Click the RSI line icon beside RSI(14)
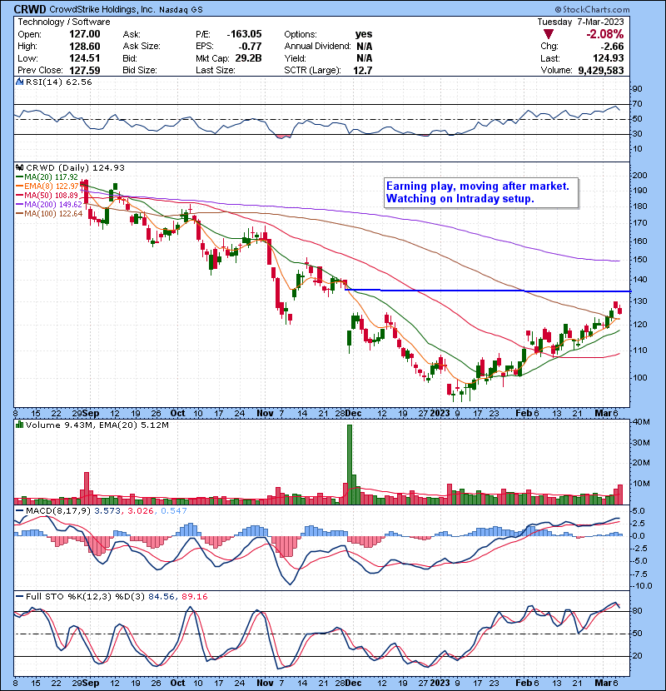Screen dimensions: 666x691 (x=19, y=82)
